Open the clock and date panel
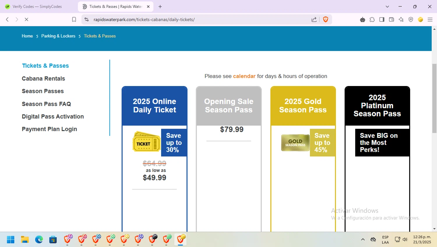This screenshot has width=437, height=247. [x=422, y=239]
